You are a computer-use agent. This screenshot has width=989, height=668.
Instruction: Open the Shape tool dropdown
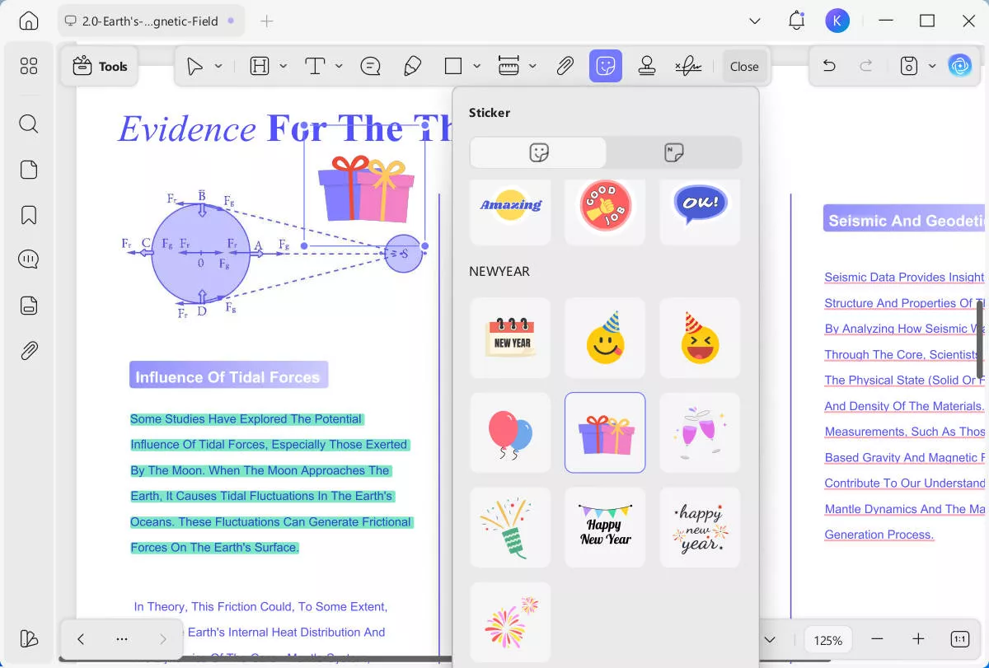[475, 66]
